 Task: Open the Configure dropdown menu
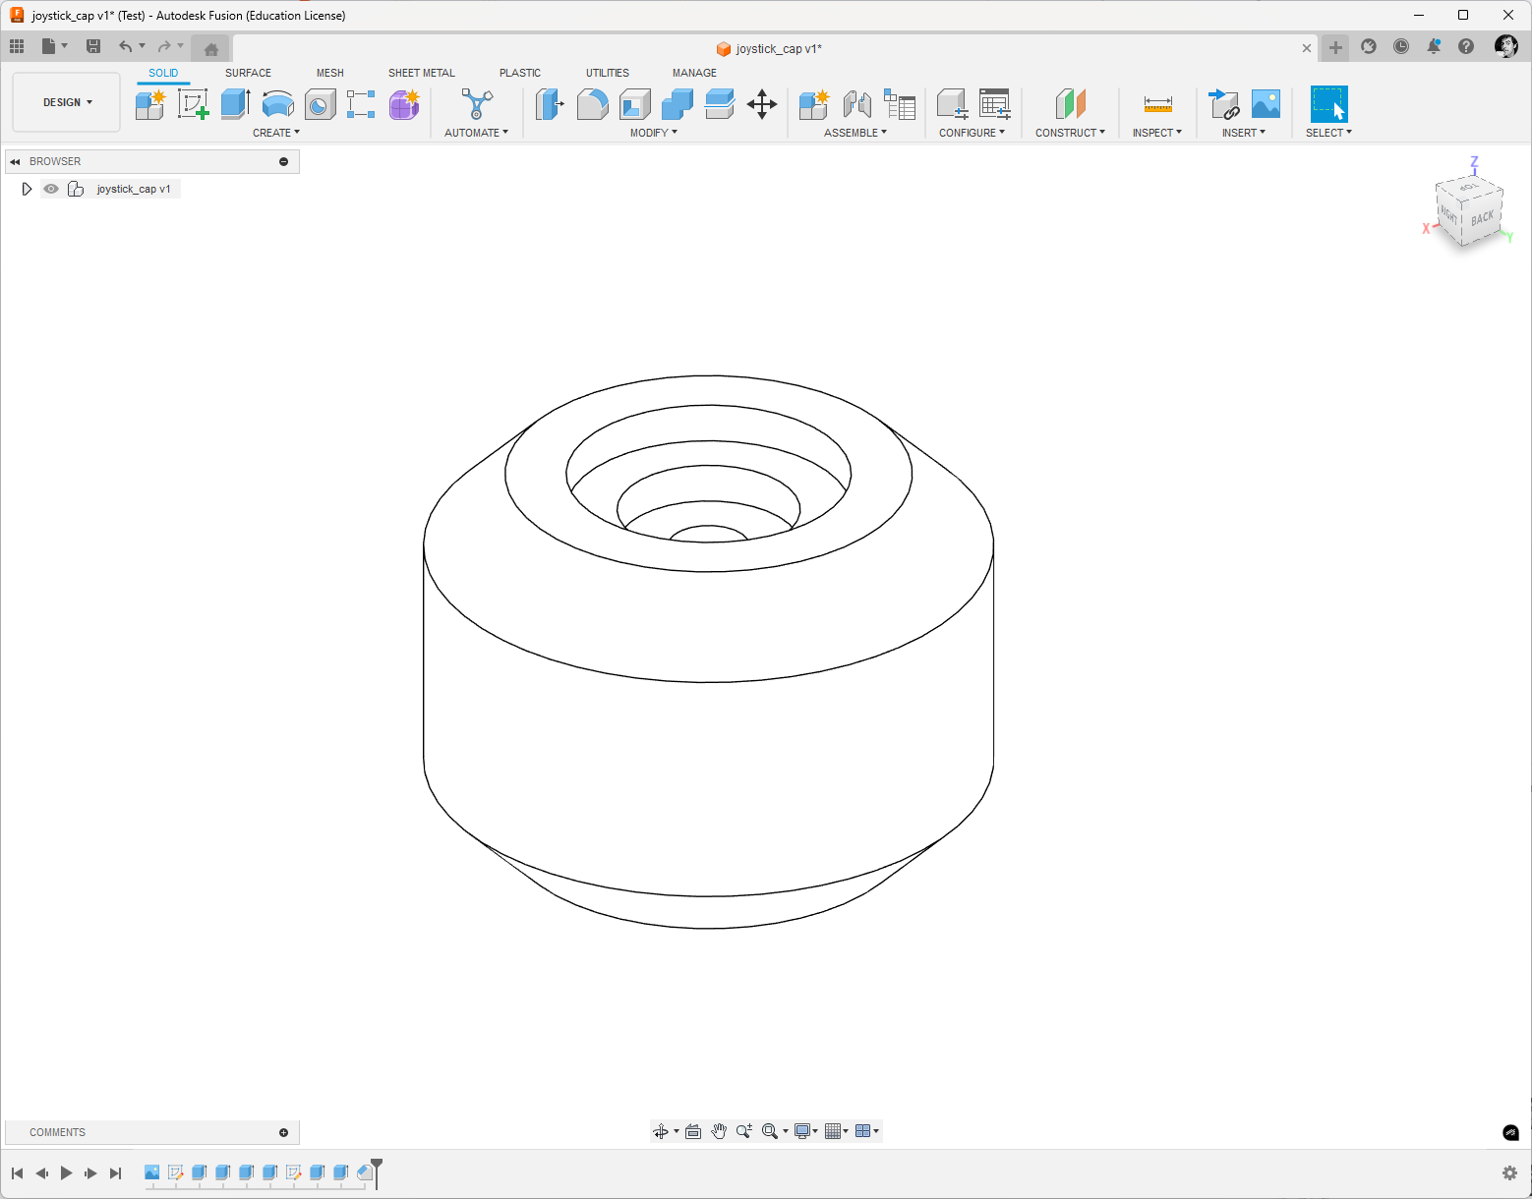click(972, 133)
